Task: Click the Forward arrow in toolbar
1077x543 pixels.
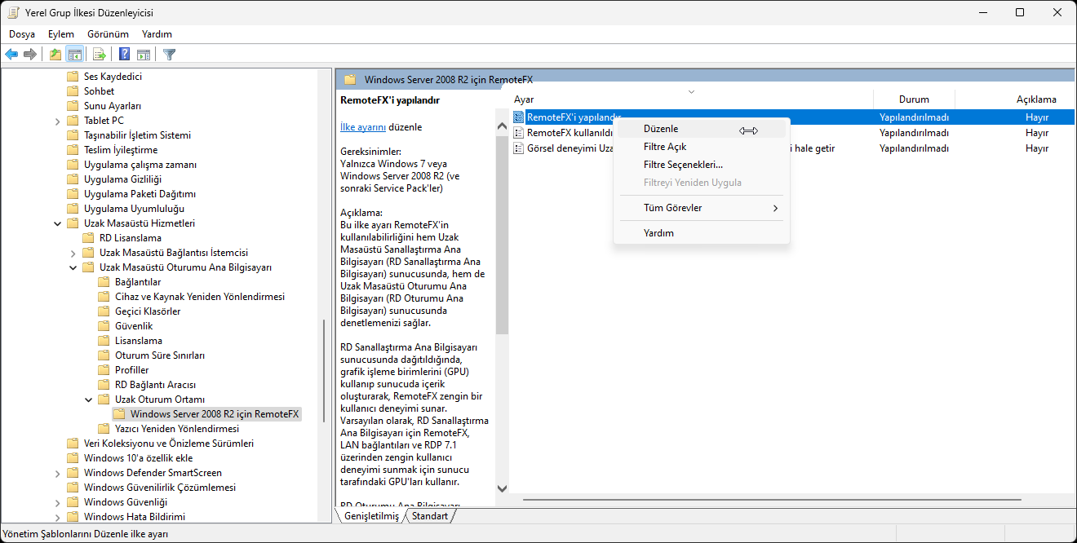Action: point(30,55)
